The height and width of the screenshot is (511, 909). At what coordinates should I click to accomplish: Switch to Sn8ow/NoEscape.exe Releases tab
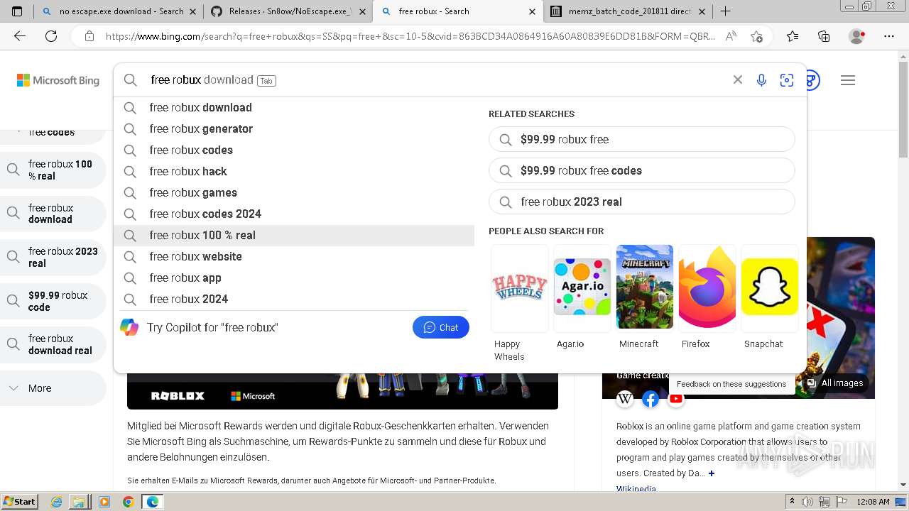click(x=288, y=11)
